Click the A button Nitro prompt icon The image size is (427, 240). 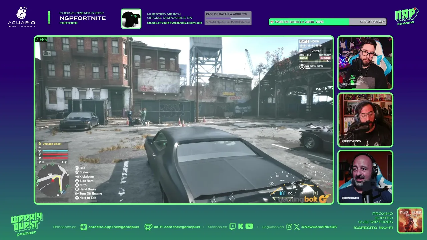coord(77,185)
